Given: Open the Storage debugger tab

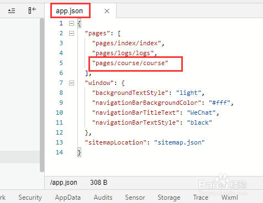Looking at the screenshot, I should pos(169,197).
